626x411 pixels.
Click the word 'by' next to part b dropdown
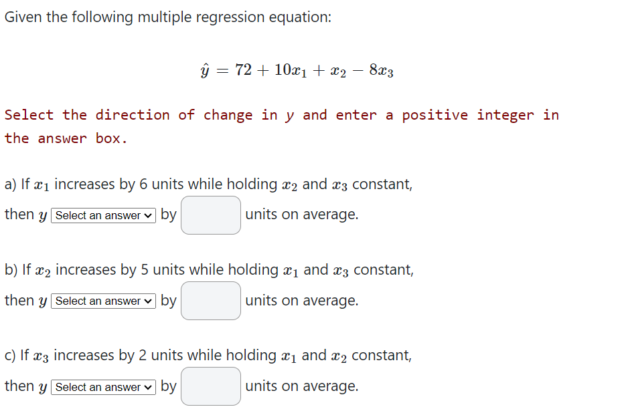click(169, 301)
